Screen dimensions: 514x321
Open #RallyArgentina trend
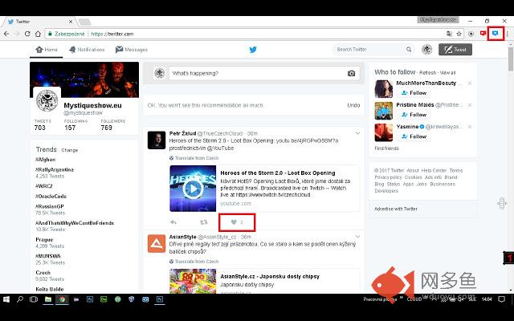[55, 169]
